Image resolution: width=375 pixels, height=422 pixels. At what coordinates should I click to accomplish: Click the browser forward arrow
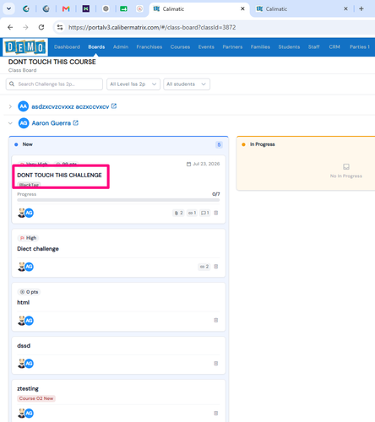click(25, 27)
